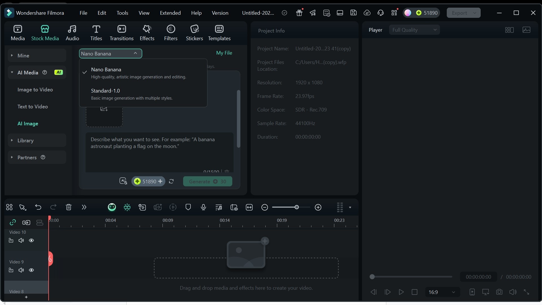Open the 16:9 aspect ratio dropdown
The width and height of the screenshot is (542, 305).
coord(442,292)
